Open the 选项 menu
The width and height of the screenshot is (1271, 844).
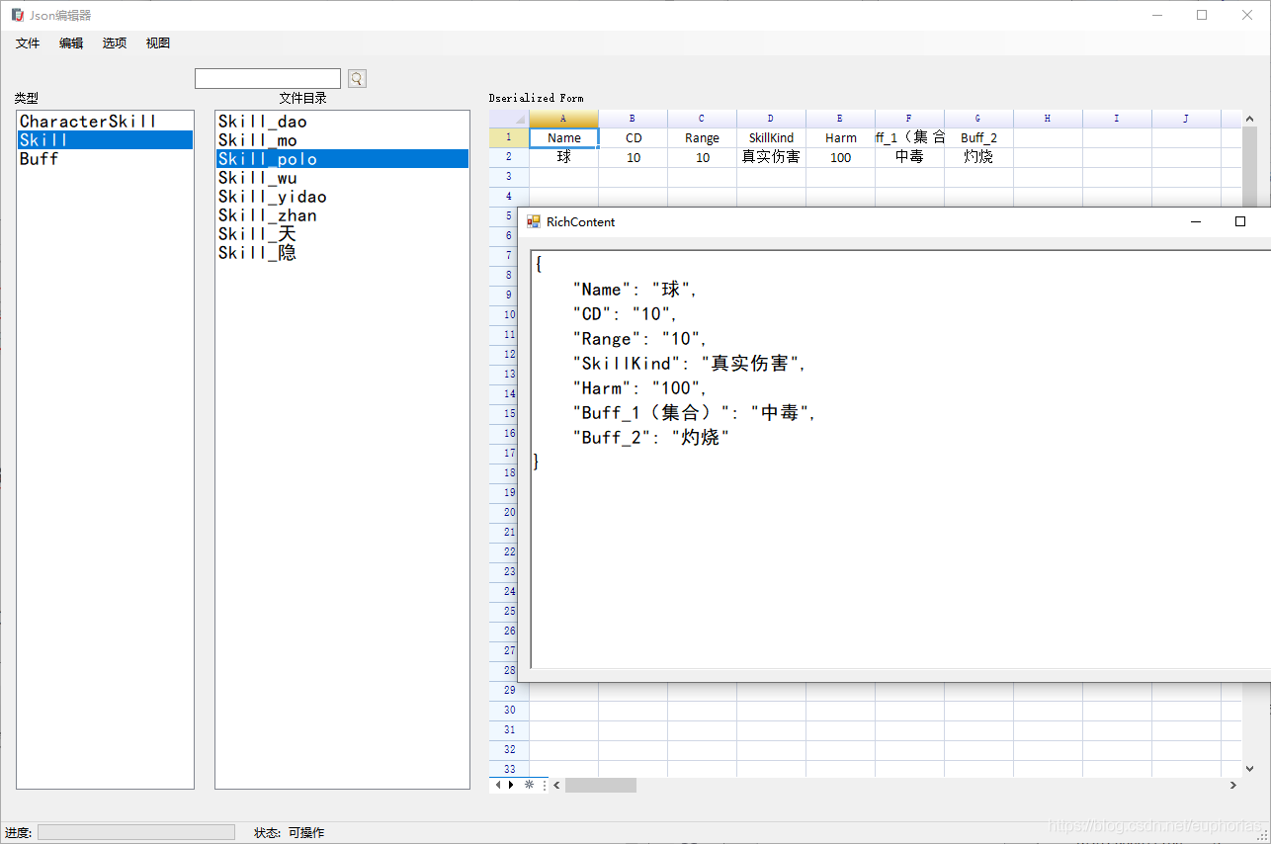click(x=115, y=43)
